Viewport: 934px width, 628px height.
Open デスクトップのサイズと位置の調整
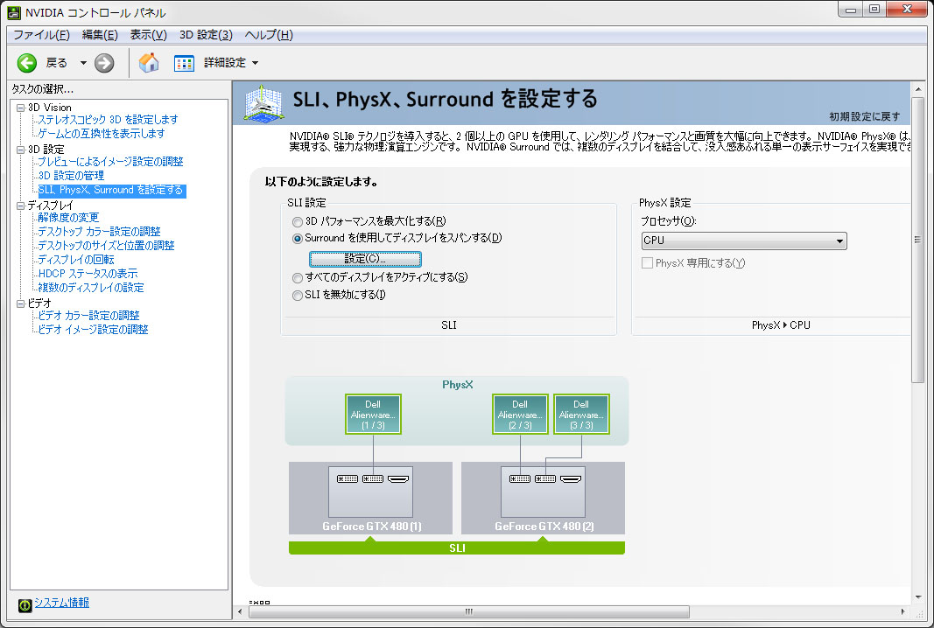[x=106, y=245]
